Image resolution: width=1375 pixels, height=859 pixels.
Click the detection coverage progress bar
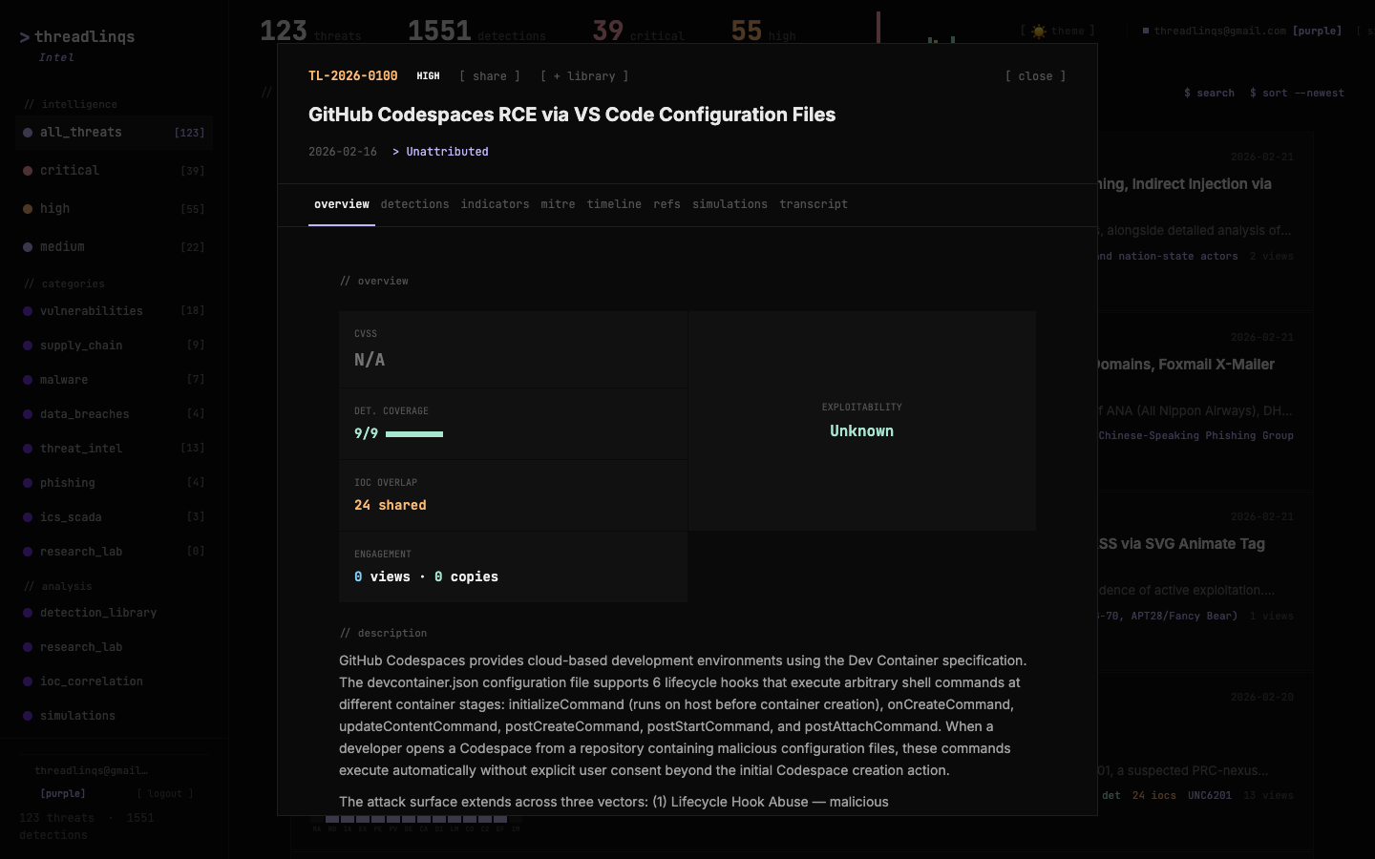pyautogui.click(x=416, y=434)
